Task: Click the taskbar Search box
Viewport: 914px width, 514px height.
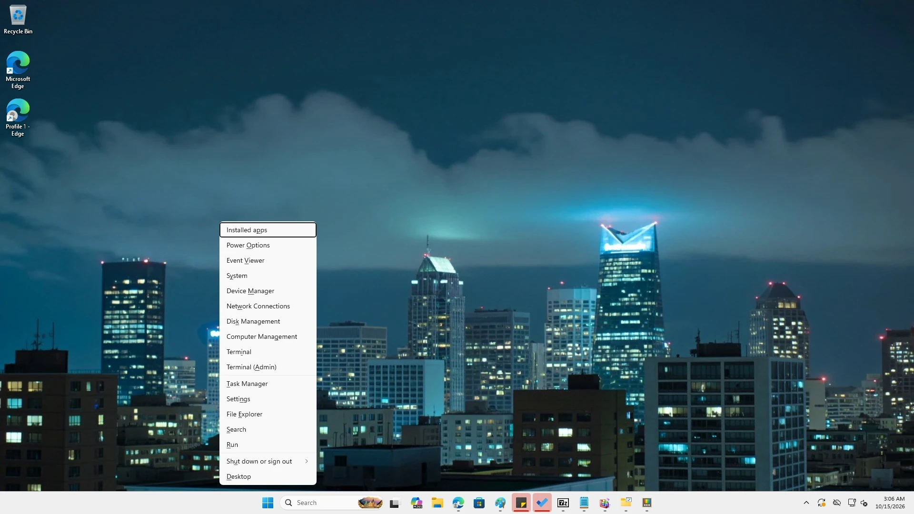Action: (x=332, y=503)
